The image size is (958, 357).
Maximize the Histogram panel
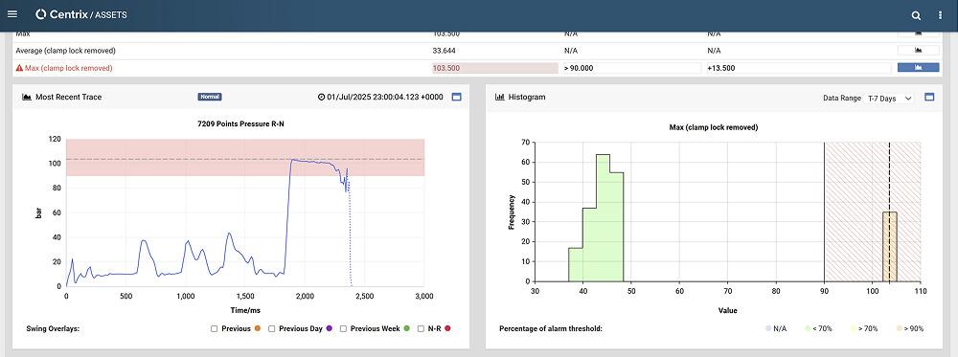pyautogui.click(x=929, y=97)
